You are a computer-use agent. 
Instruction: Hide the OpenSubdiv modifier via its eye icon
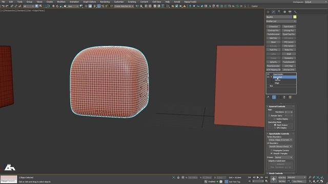point(268,74)
